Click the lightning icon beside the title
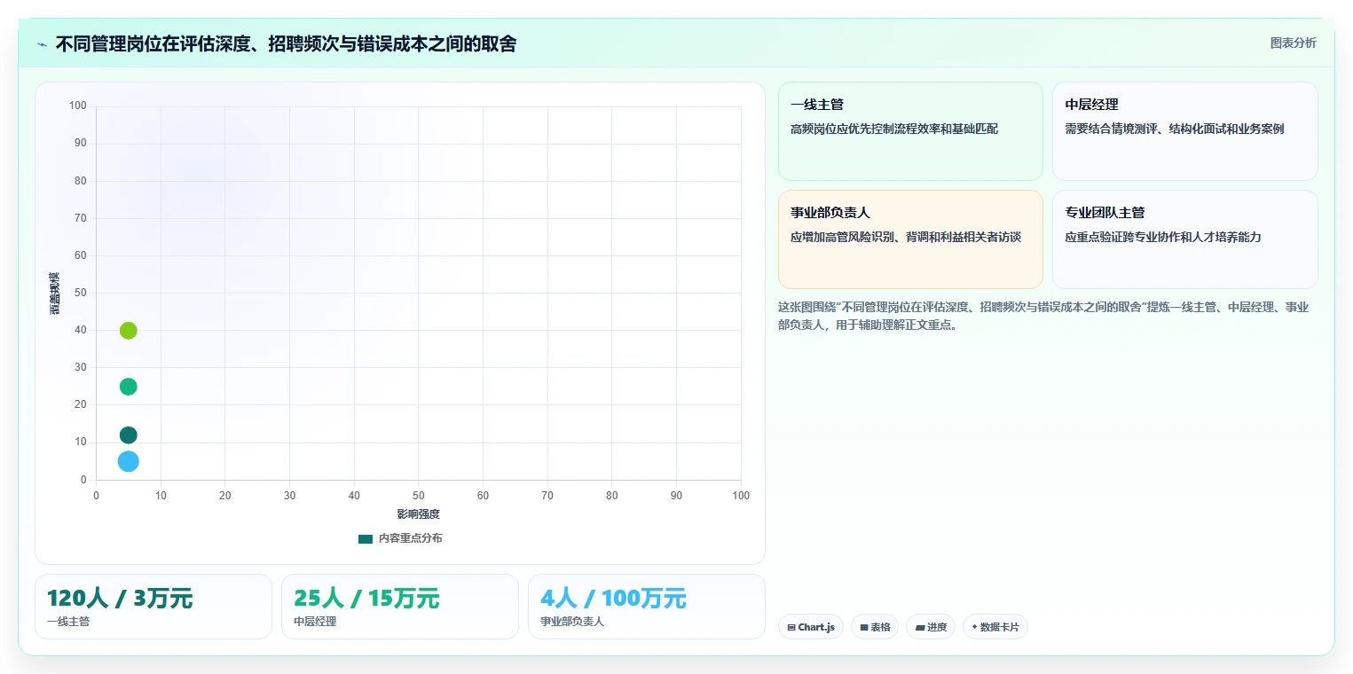1353x674 pixels. (42, 44)
